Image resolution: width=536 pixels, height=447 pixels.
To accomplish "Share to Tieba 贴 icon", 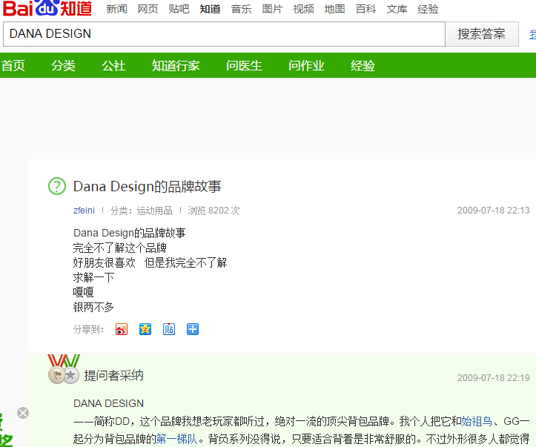I will coord(169,329).
